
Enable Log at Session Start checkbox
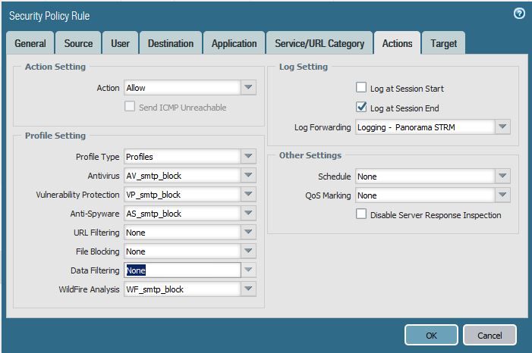[362, 88]
